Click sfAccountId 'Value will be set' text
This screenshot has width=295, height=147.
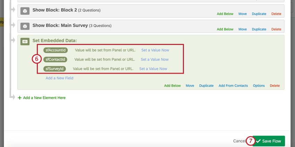105,50
